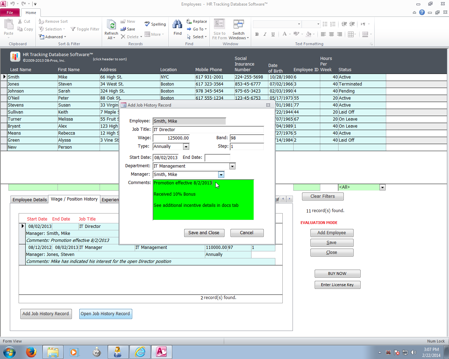This screenshot has width=449, height=359.
Task: Click the End Date input field
Action: coord(217,158)
